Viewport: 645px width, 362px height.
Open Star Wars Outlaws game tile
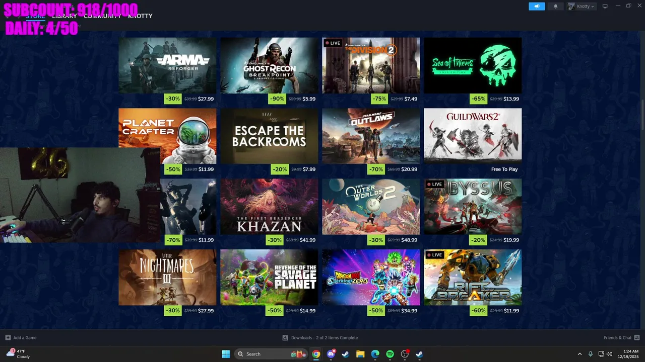tap(371, 136)
